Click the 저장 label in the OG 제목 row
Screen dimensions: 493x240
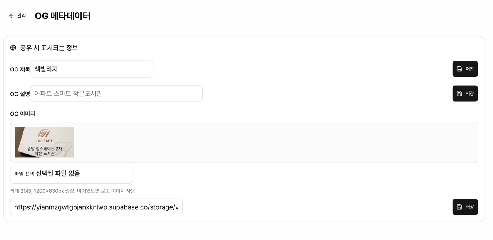470,69
